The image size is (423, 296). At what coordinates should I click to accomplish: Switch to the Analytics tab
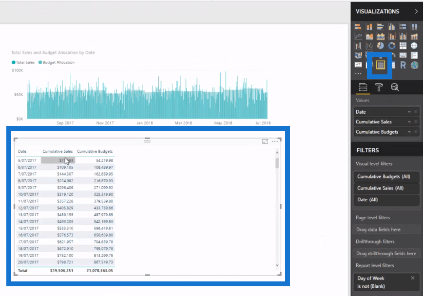click(395, 87)
